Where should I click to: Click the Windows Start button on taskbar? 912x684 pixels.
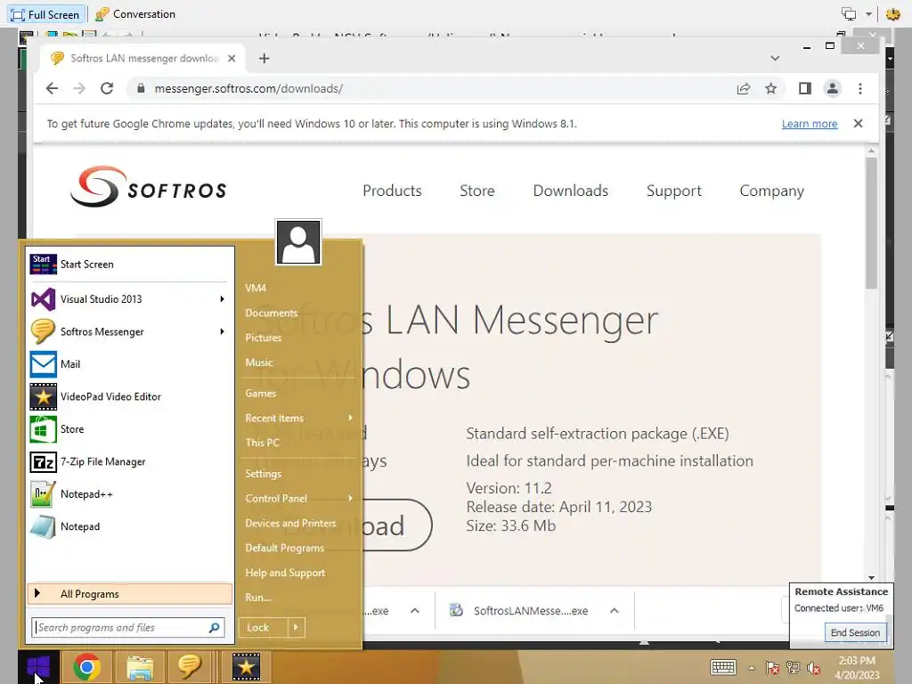click(x=38, y=666)
